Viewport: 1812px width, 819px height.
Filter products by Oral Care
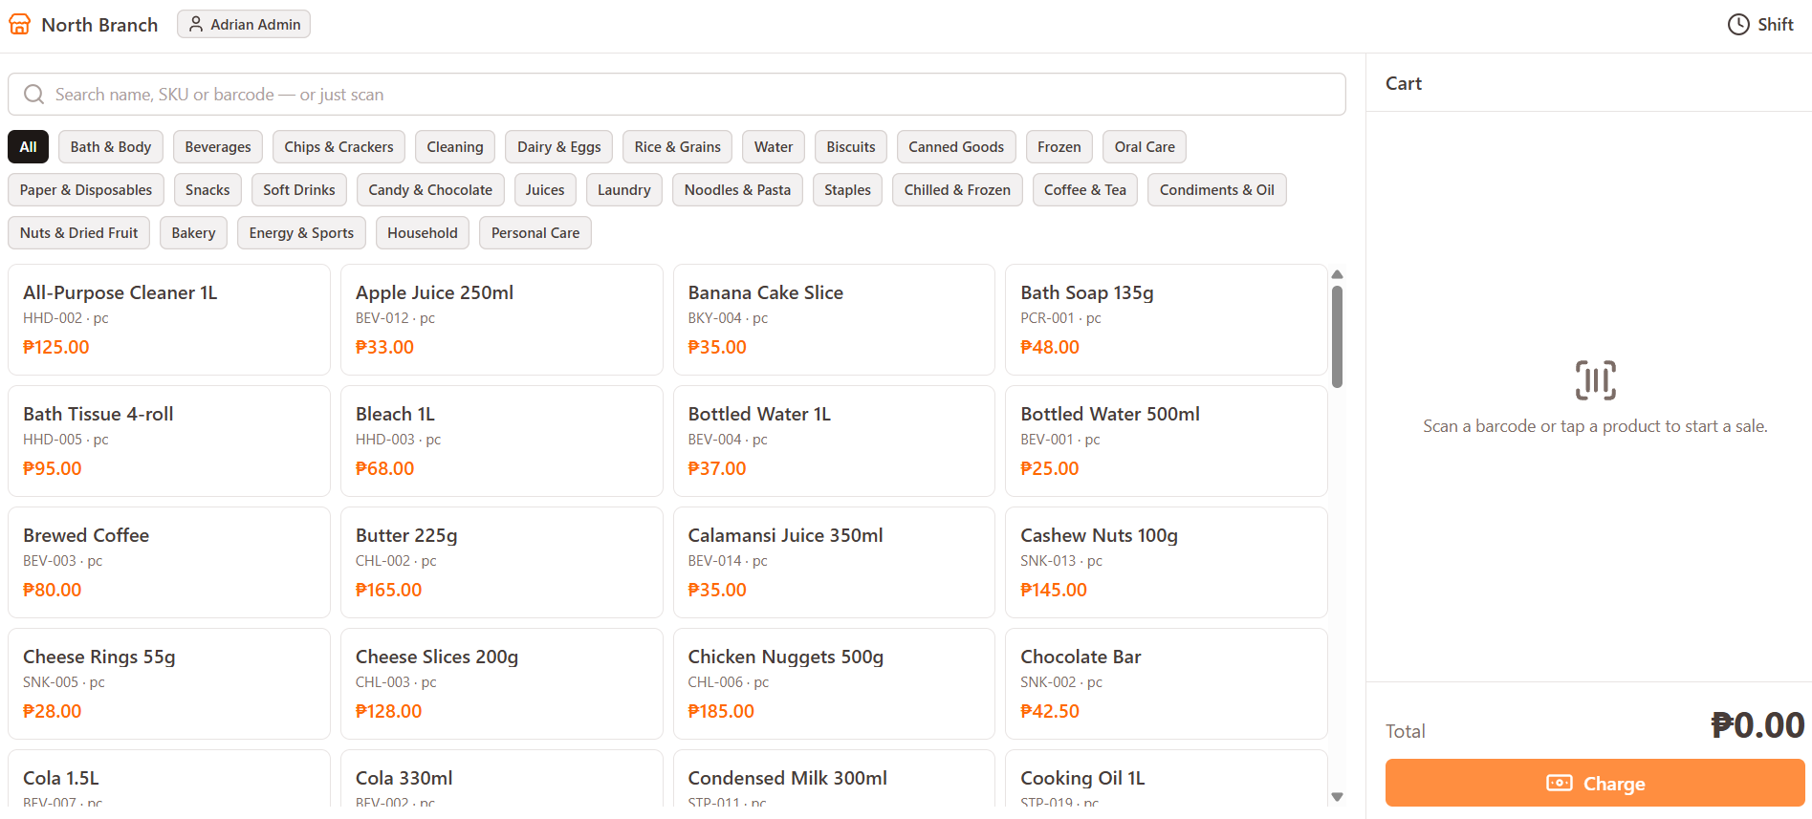click(x=1145, y=147)
